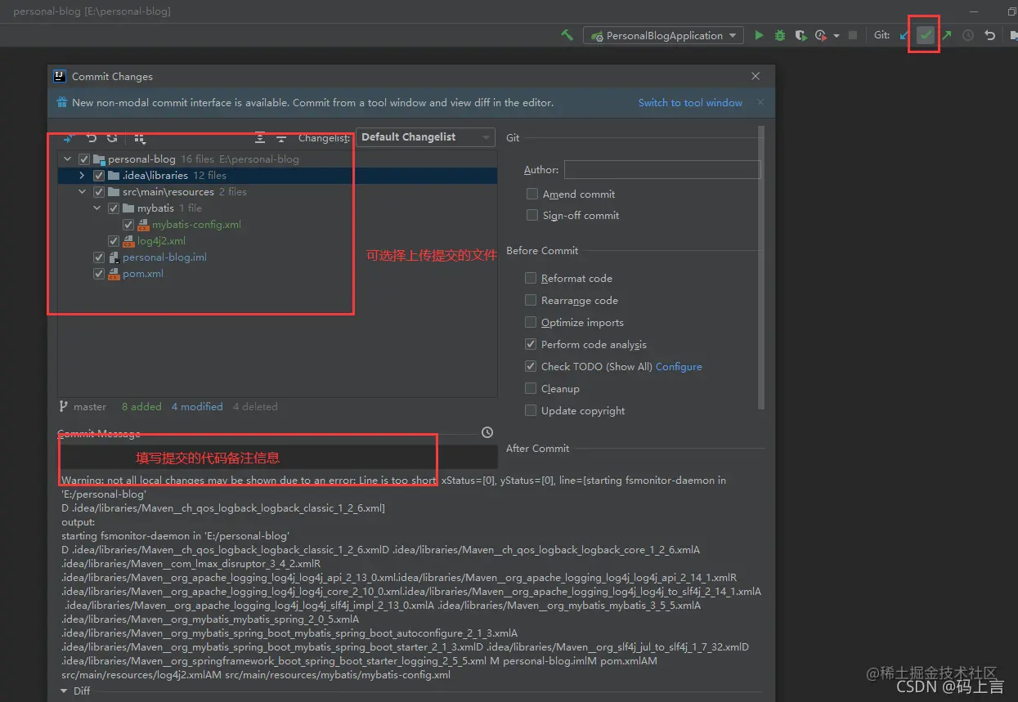This screenshot has height=702, width=1018.
Task: Open commit message history clock icon
Action: click(x=487, y=432)
